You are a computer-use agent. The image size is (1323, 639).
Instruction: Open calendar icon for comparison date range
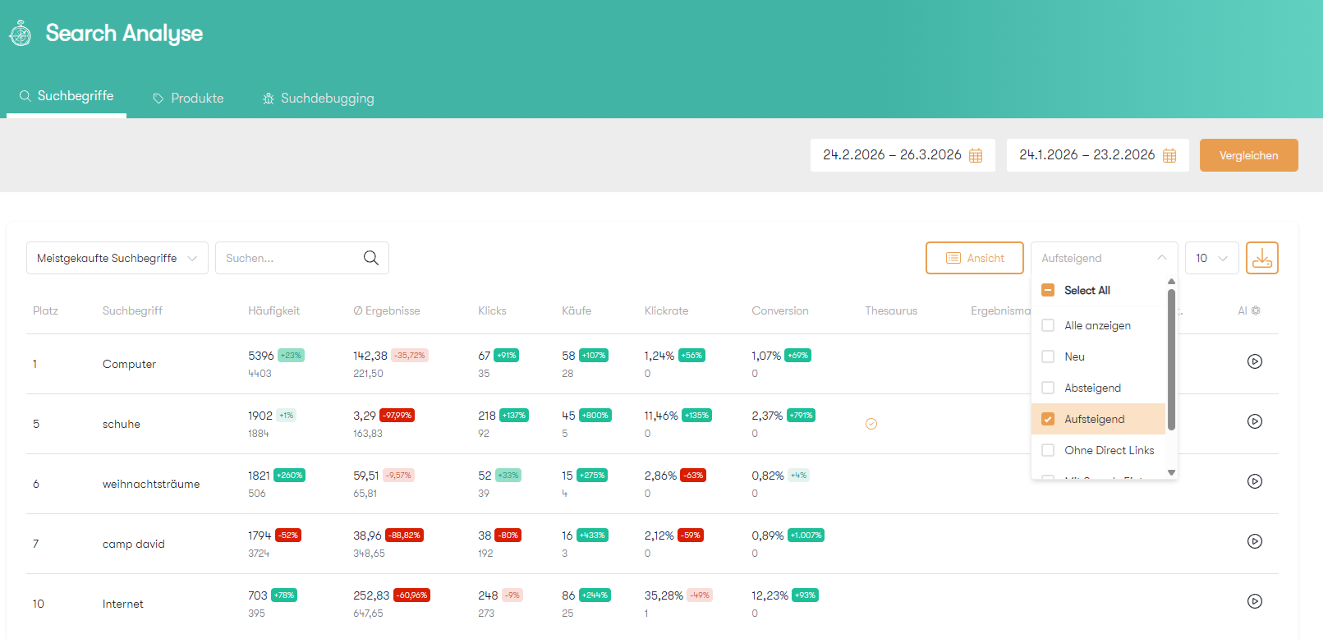point(1169,155)
